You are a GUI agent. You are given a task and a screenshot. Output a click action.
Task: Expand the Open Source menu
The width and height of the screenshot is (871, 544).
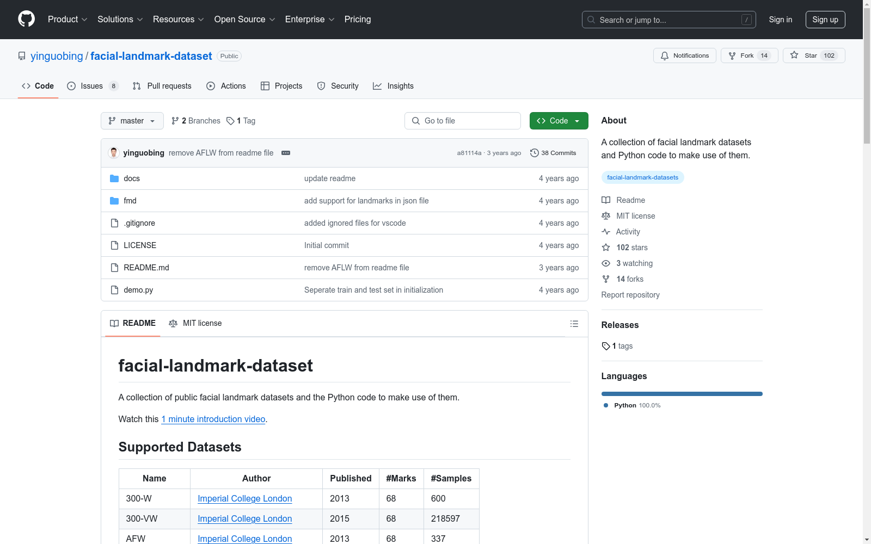pyautogui.click(x=245, y=20)
